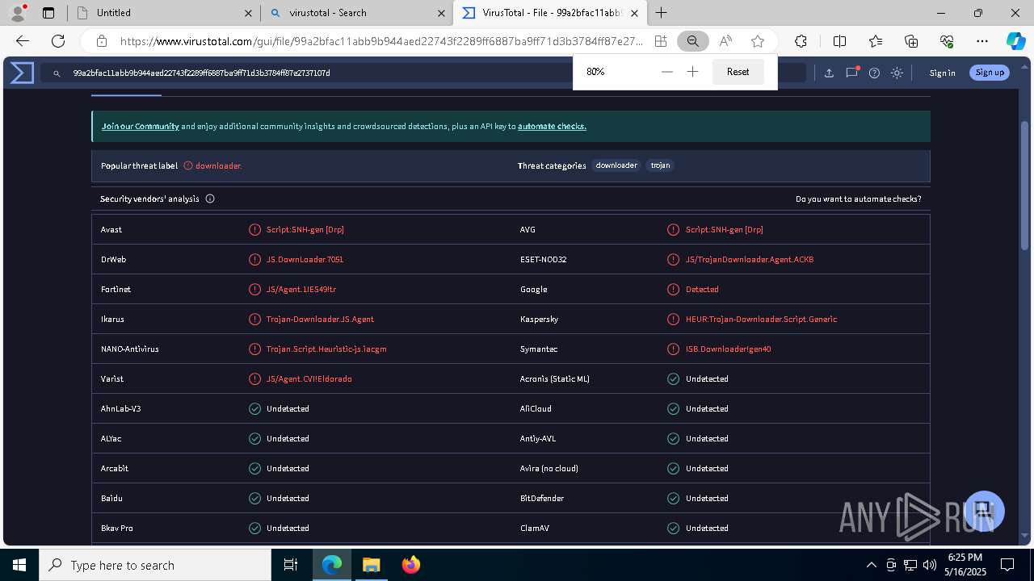Click the Join our Community link

pos(141,127)
